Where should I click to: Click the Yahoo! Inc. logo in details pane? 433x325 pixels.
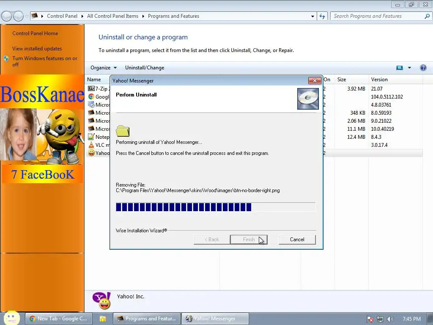coord(101,300)
